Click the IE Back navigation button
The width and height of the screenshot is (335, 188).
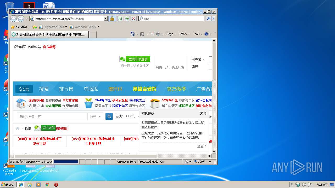click(13, 19)
